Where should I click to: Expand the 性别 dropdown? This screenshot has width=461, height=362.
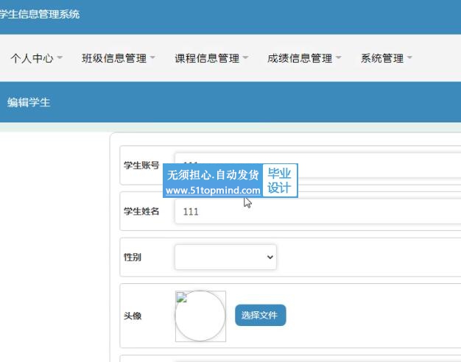point(225,257)
